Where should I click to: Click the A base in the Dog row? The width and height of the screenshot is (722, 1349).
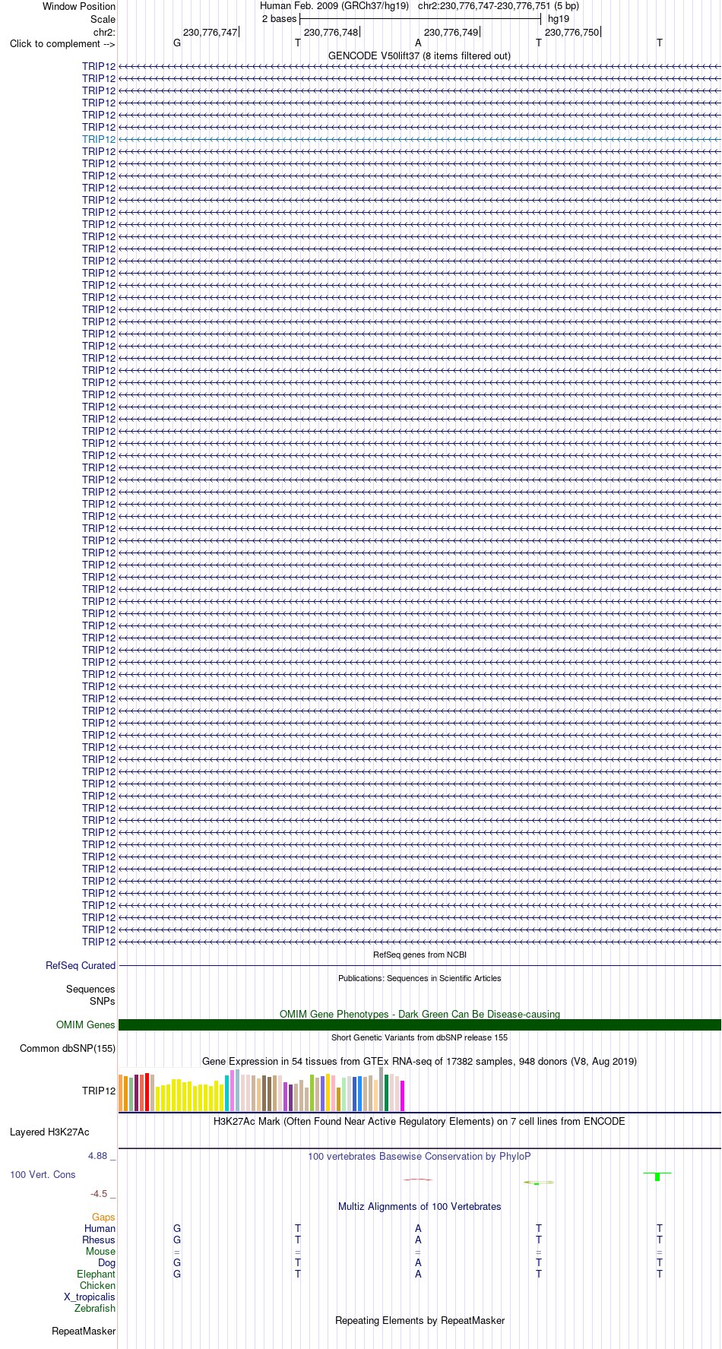(x=418, y=1263)
